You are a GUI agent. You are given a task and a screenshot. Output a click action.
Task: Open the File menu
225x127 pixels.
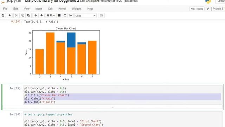tap(5, 9)
